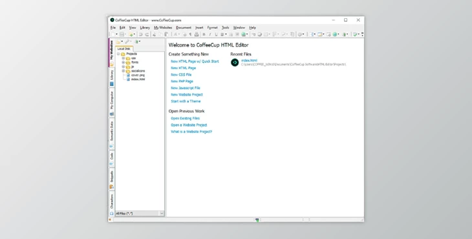This screenshot has height=239, width=472.
Task: Click the New Javascript File link
Action: 186,88
